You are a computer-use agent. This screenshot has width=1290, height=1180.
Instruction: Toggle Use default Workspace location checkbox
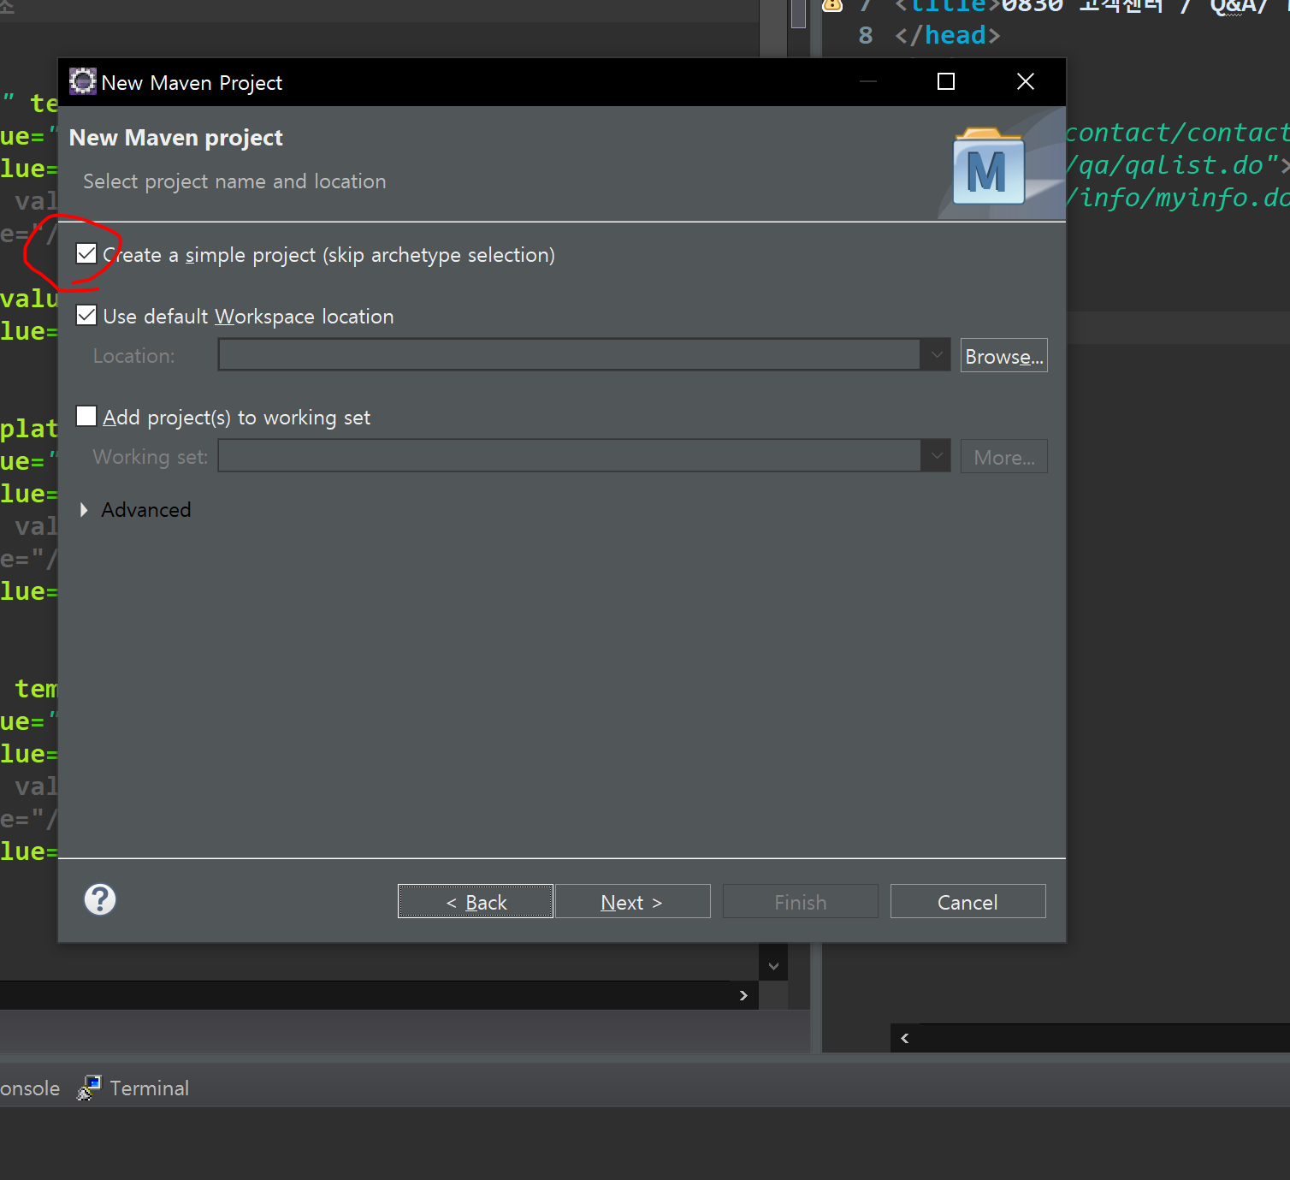[86, 315]
